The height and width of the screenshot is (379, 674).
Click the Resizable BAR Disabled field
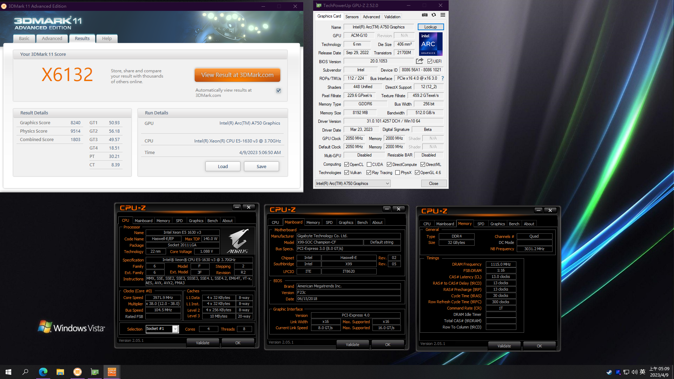429,155
